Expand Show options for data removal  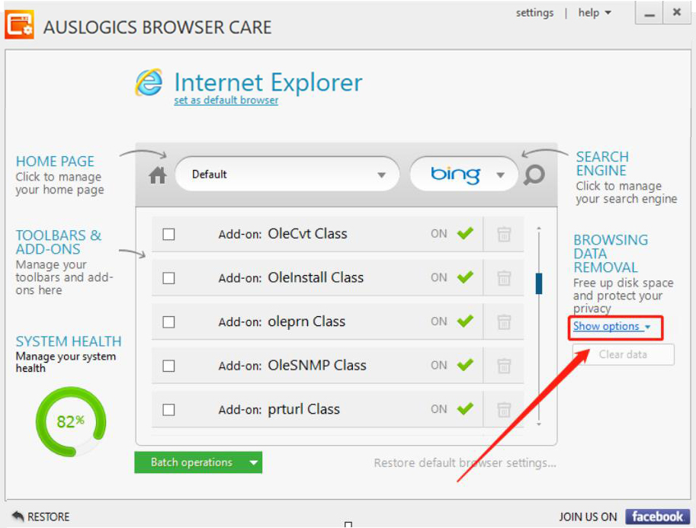coord(611,327)
